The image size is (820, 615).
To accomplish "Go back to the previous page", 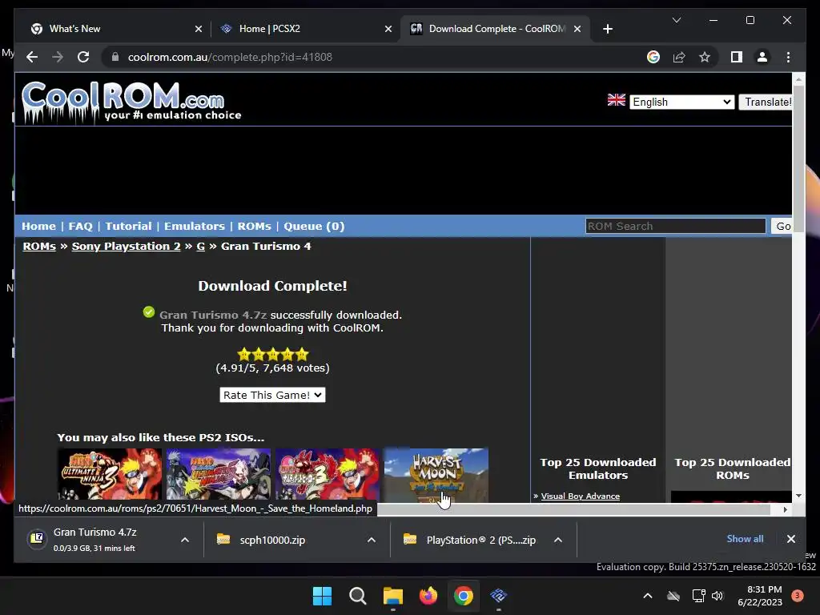I will click(x=32, y=57).
